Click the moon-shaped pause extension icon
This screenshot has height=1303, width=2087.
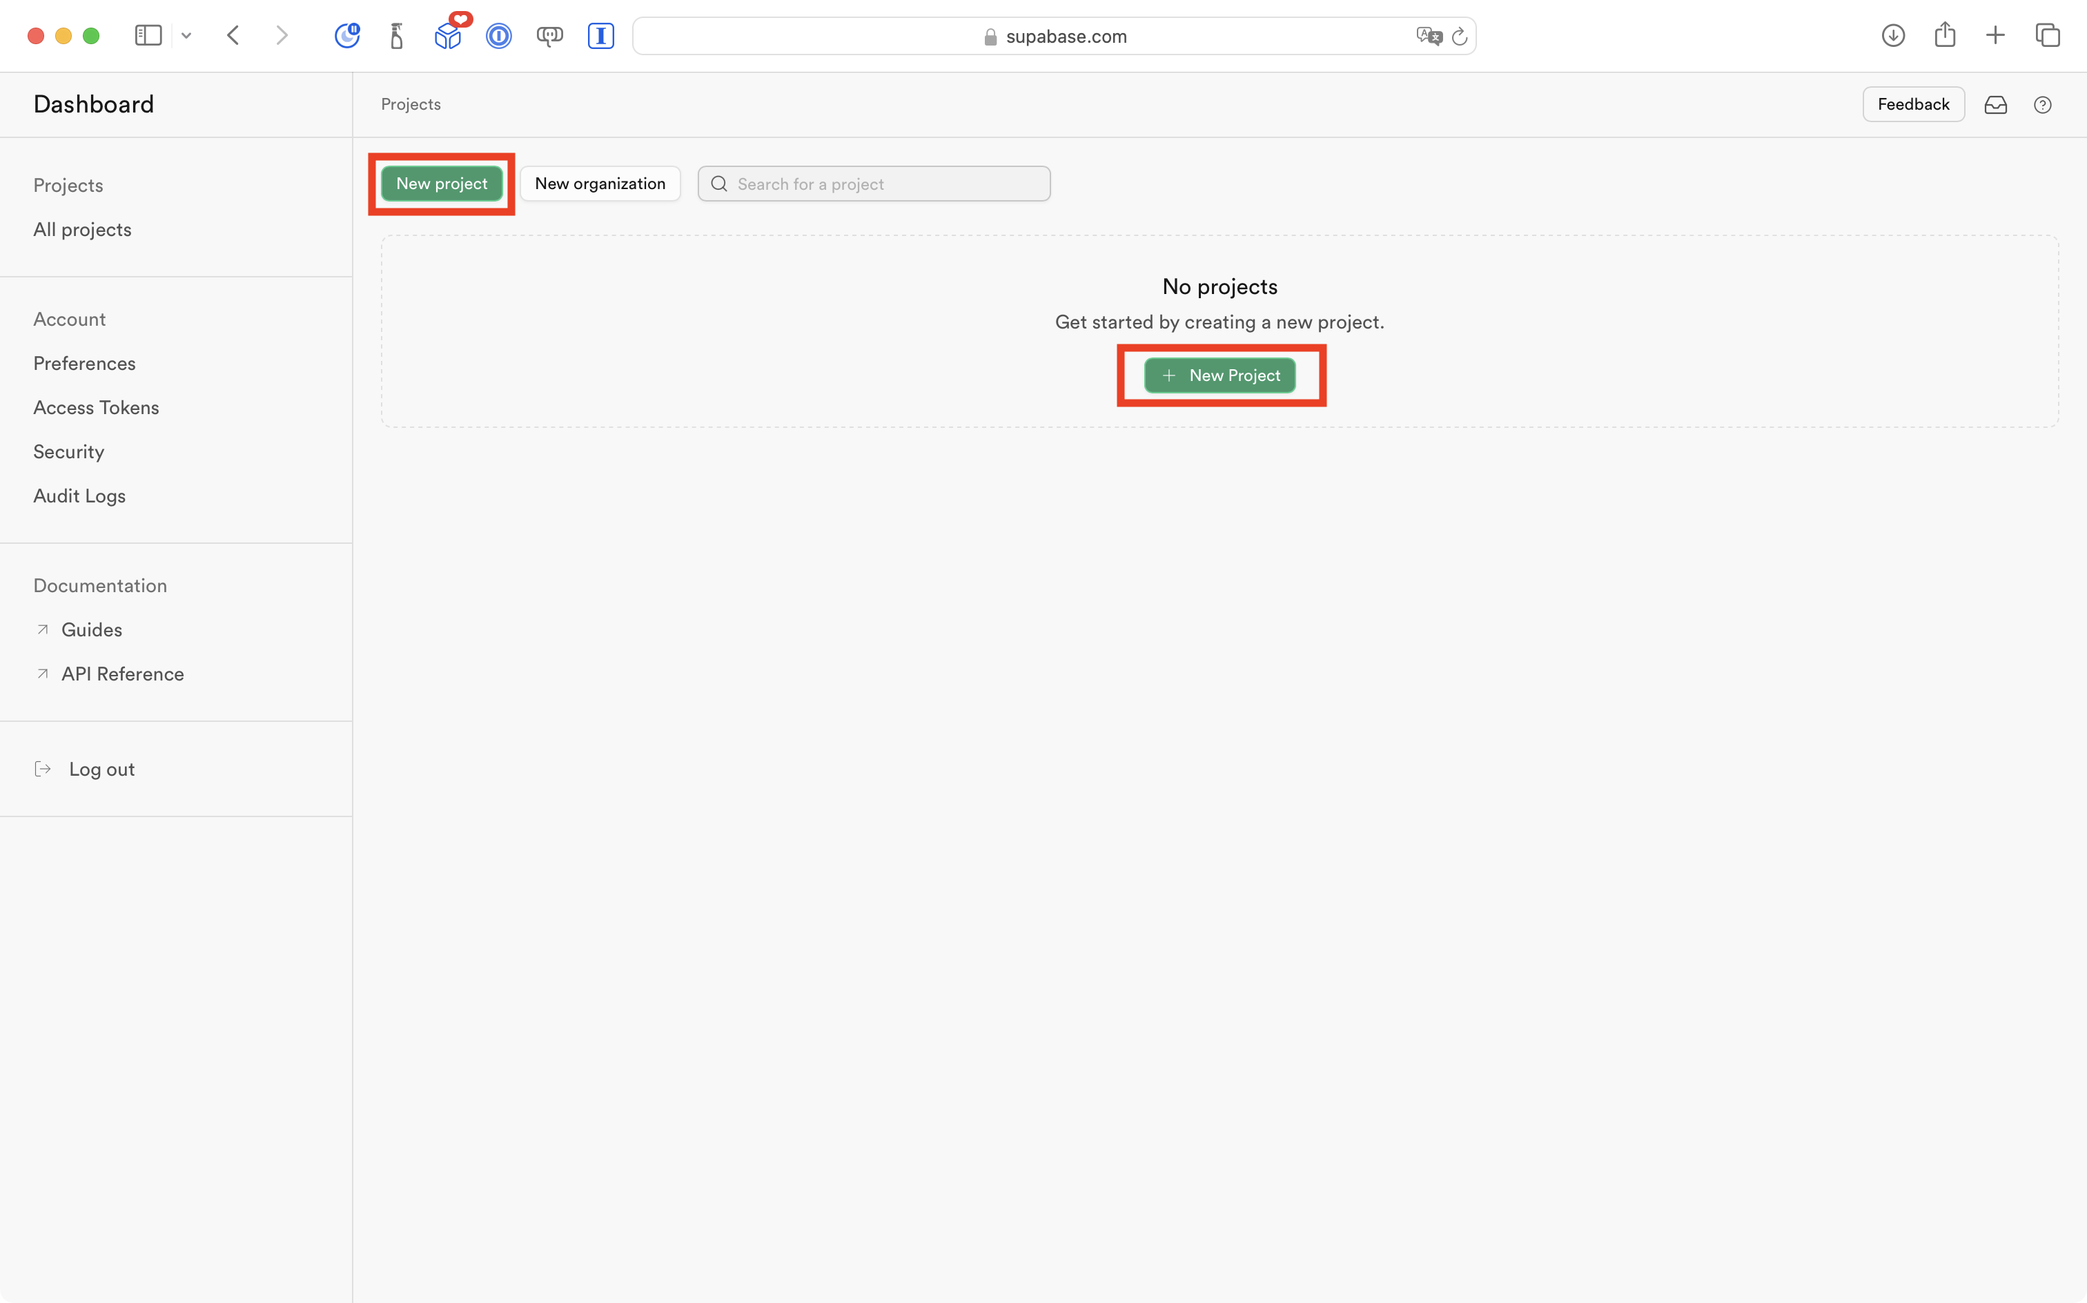pos(348,35)
